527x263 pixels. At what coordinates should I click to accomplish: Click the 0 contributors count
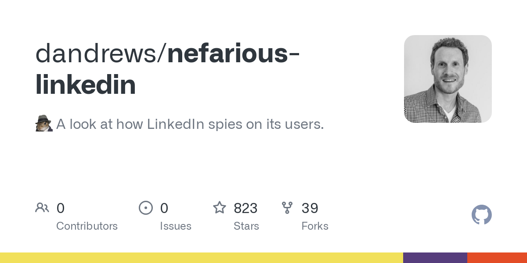61,208
